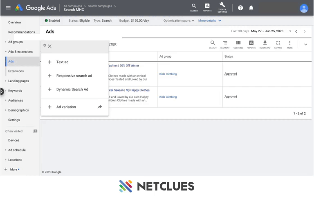314x197 pixels.
Task: Click the user account avatar
Action: [304, 8]
